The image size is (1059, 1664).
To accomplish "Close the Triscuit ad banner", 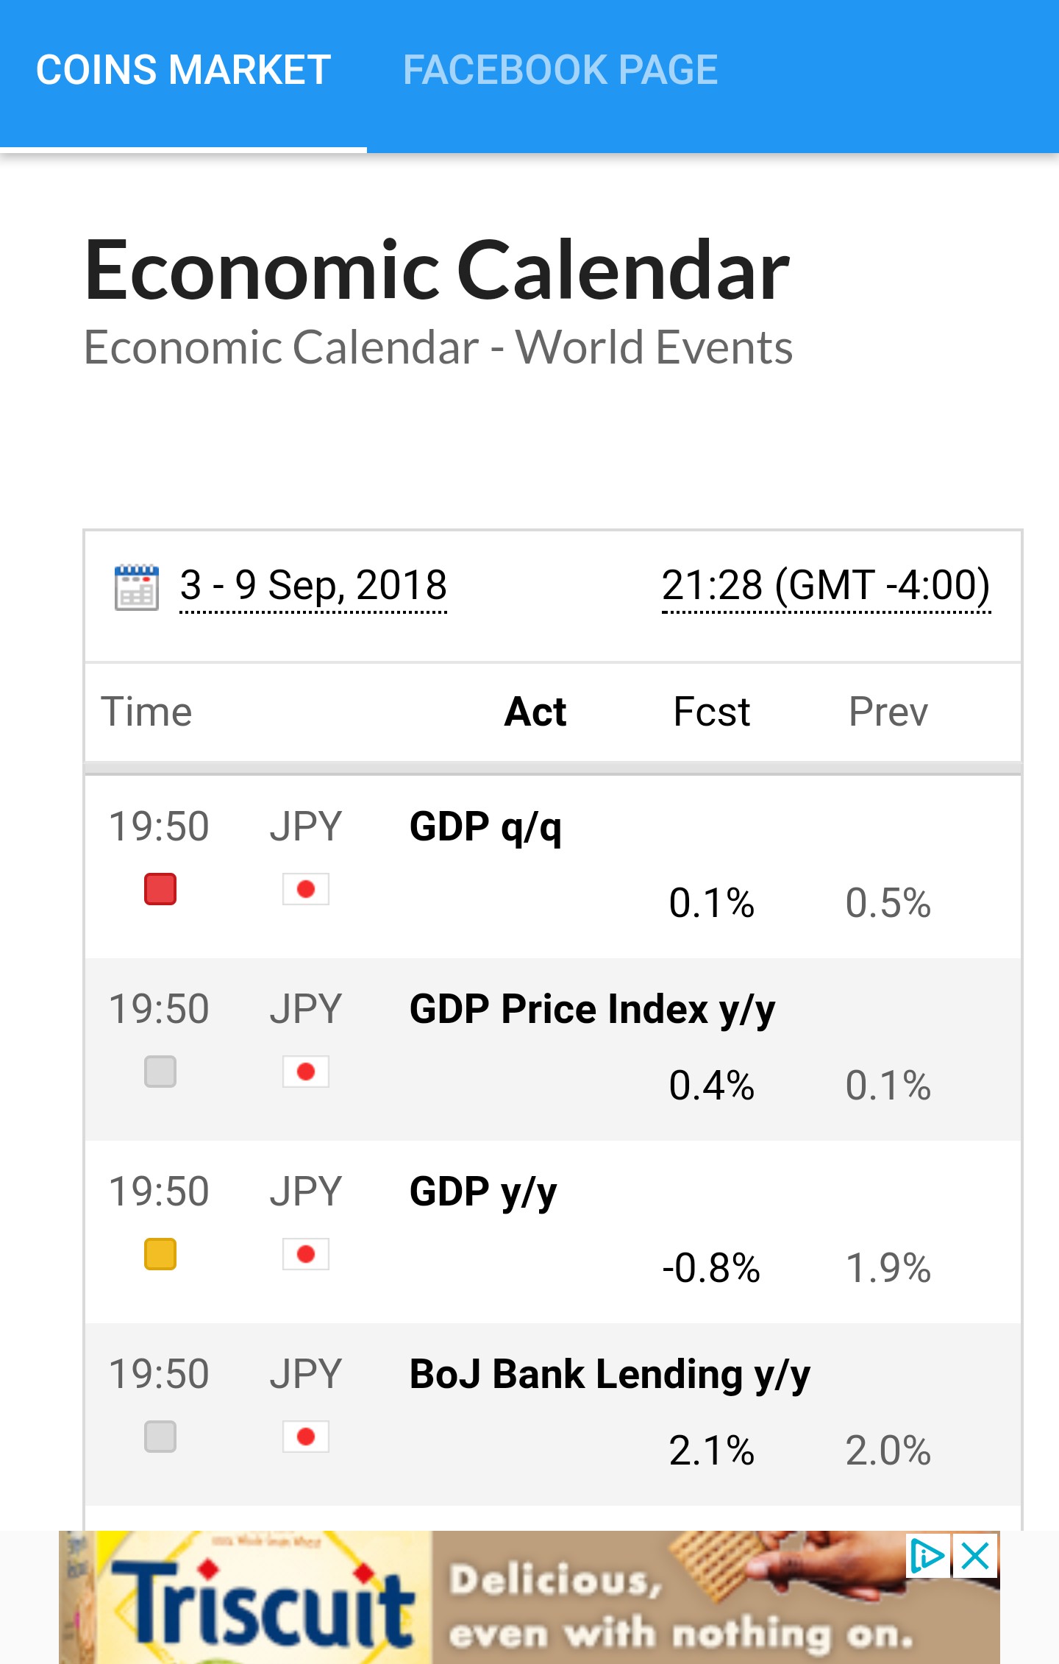I will (x=976, y=1556).
